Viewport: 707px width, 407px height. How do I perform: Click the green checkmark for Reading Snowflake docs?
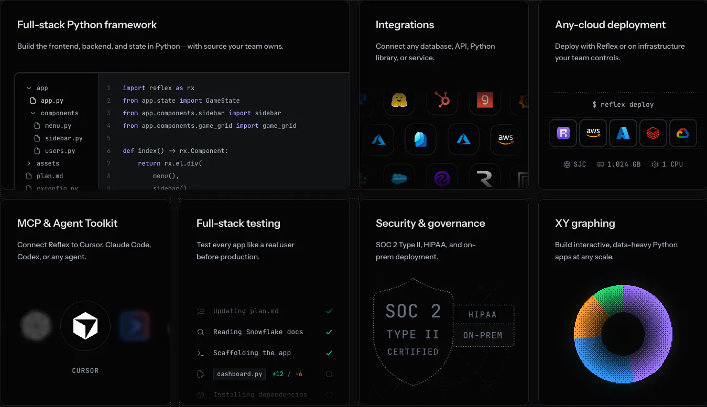(x=329, y=332)
